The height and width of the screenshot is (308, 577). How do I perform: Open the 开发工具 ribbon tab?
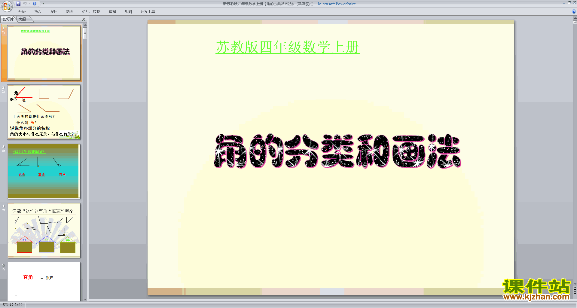tap(148, 12)
